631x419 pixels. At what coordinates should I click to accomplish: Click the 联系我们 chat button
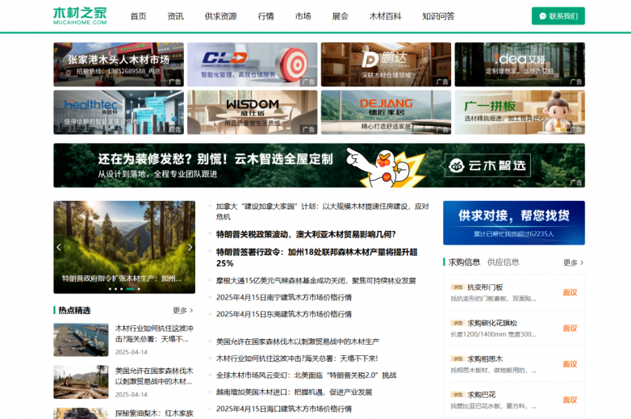point(558,16)
